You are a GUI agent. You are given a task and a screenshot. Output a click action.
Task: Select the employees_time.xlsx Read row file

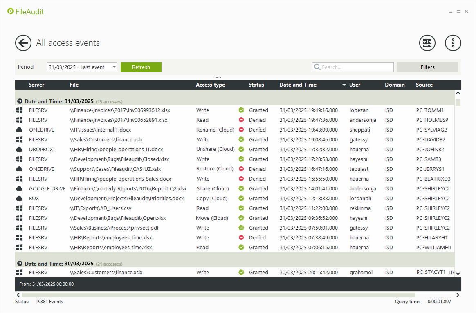point(111,248)
